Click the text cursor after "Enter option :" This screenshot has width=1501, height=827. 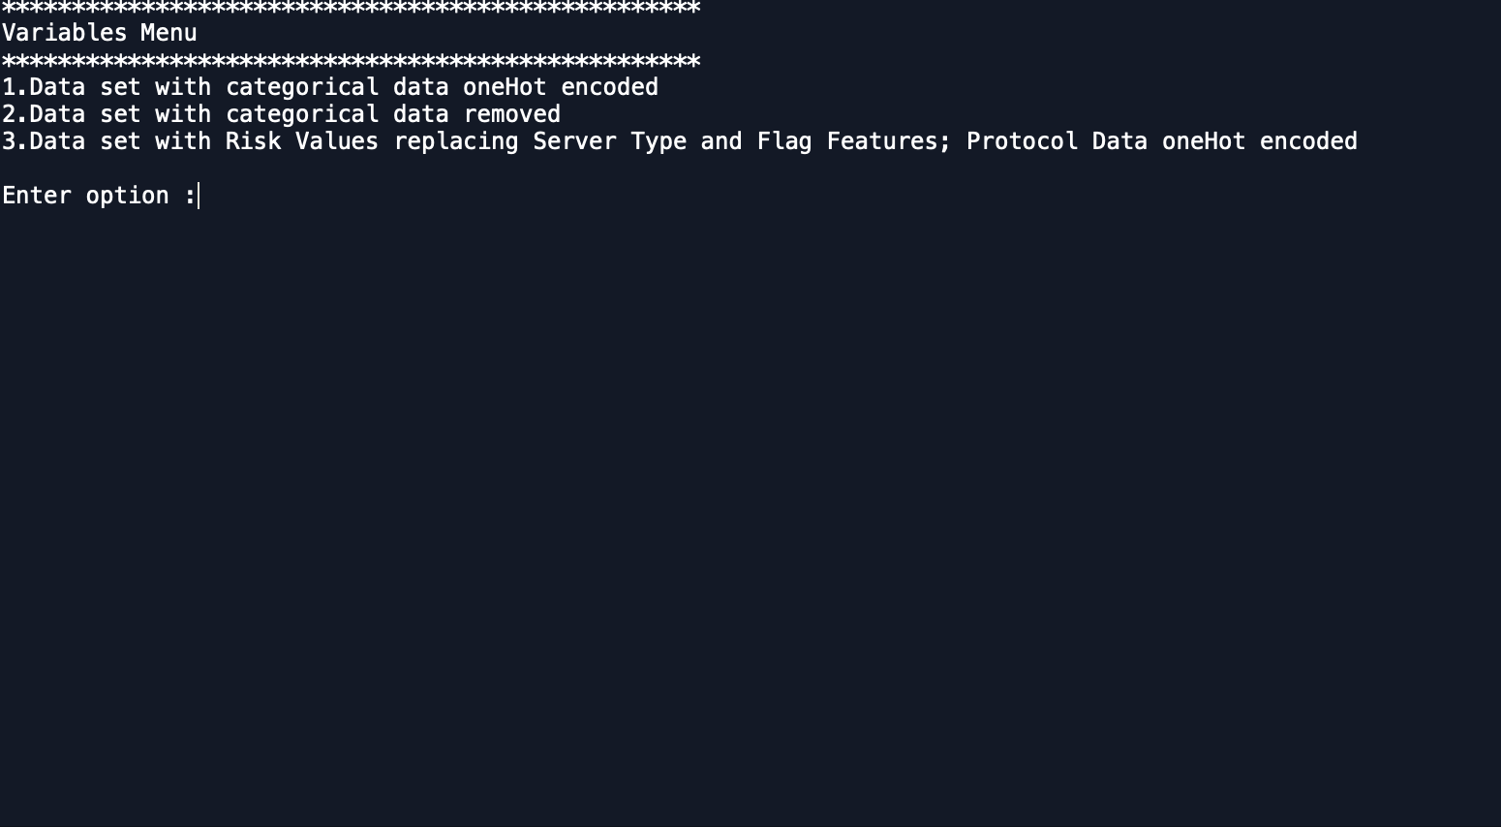(x=199, y=196)
